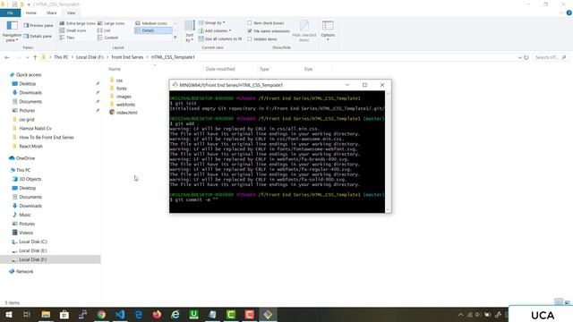Open React Mosh folder in sidebar
Screen dimensions: 573x322
click(x=30, y=147)
